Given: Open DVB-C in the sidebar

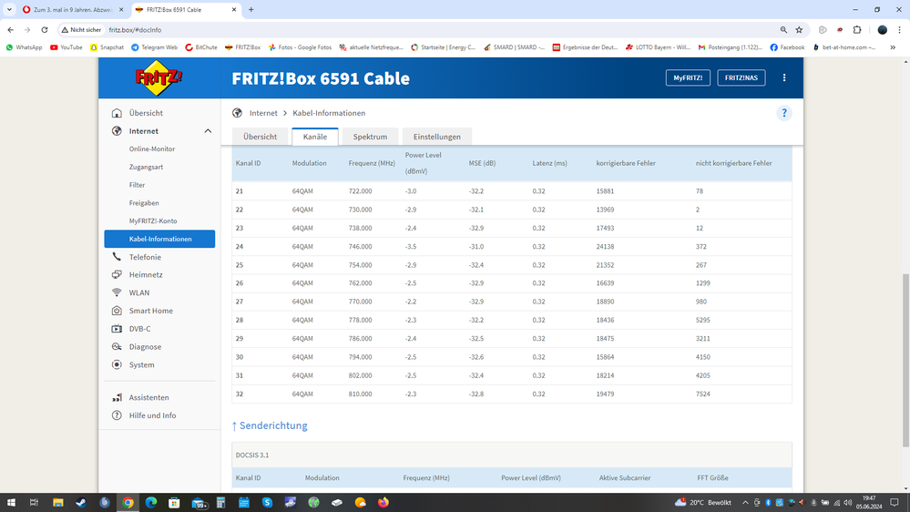Looking at the screenshot, I should [139, 329].
